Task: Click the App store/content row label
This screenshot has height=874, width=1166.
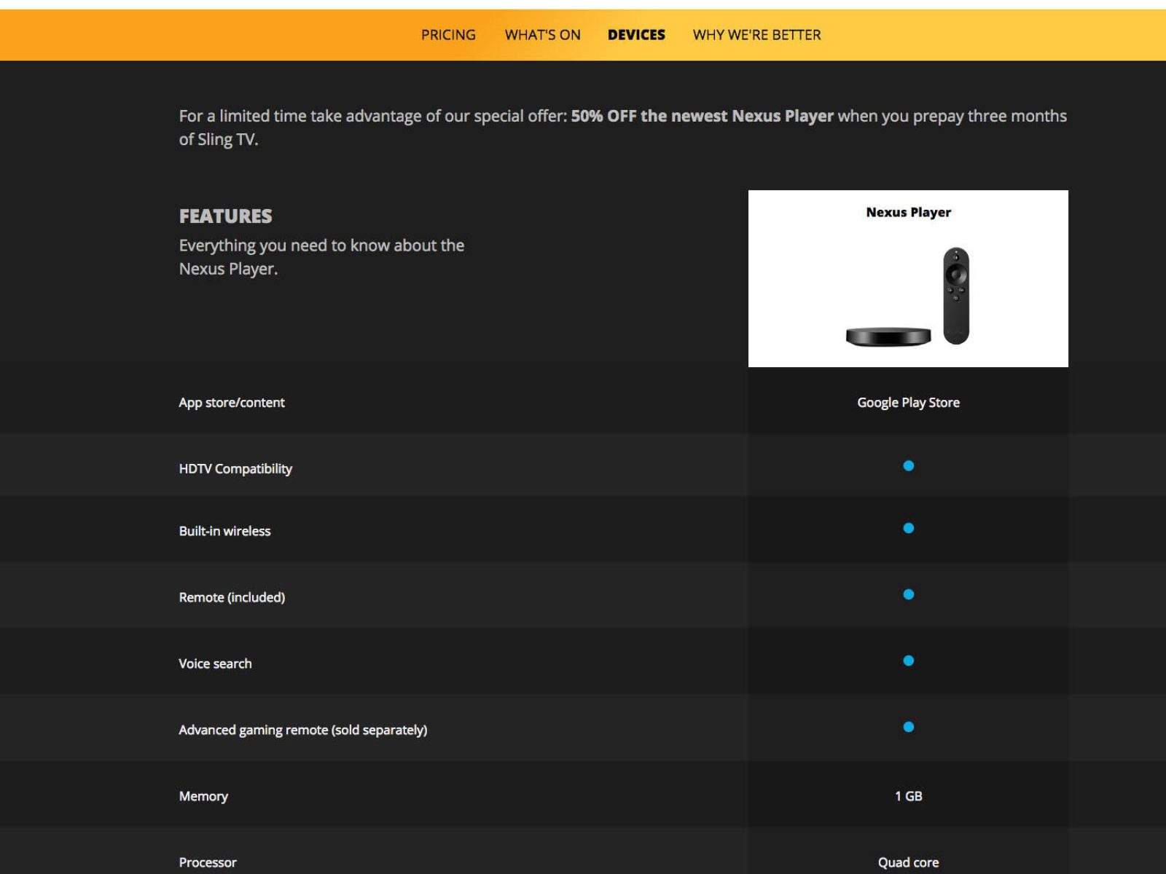Action: click(x=232, y=403)
